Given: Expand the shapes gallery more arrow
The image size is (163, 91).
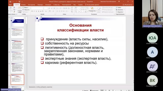Looking at the screenshot, I should point(88,12).
